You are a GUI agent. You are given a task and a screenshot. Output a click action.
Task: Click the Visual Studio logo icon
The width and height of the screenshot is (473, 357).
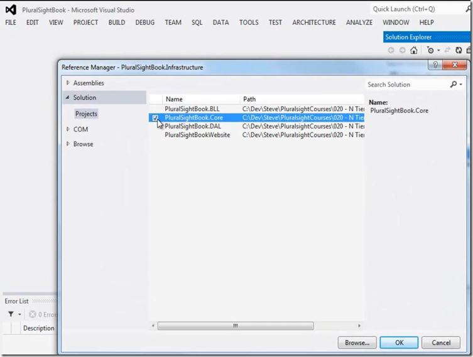coord(11,10)
